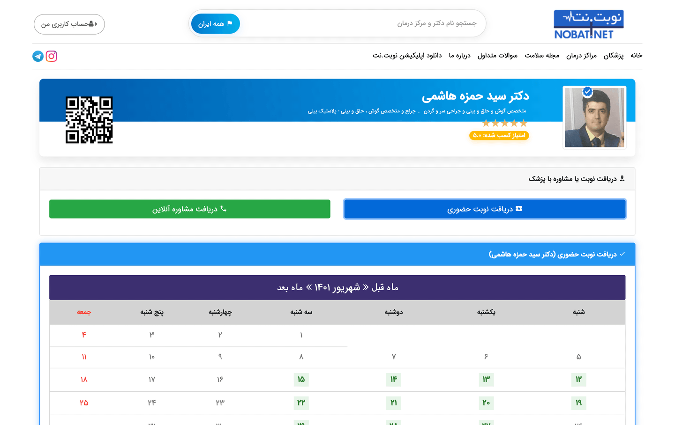This screenshot has height=425, width=675.
Task: Click the five-star rating icons
Action: [x=504, y=123]
